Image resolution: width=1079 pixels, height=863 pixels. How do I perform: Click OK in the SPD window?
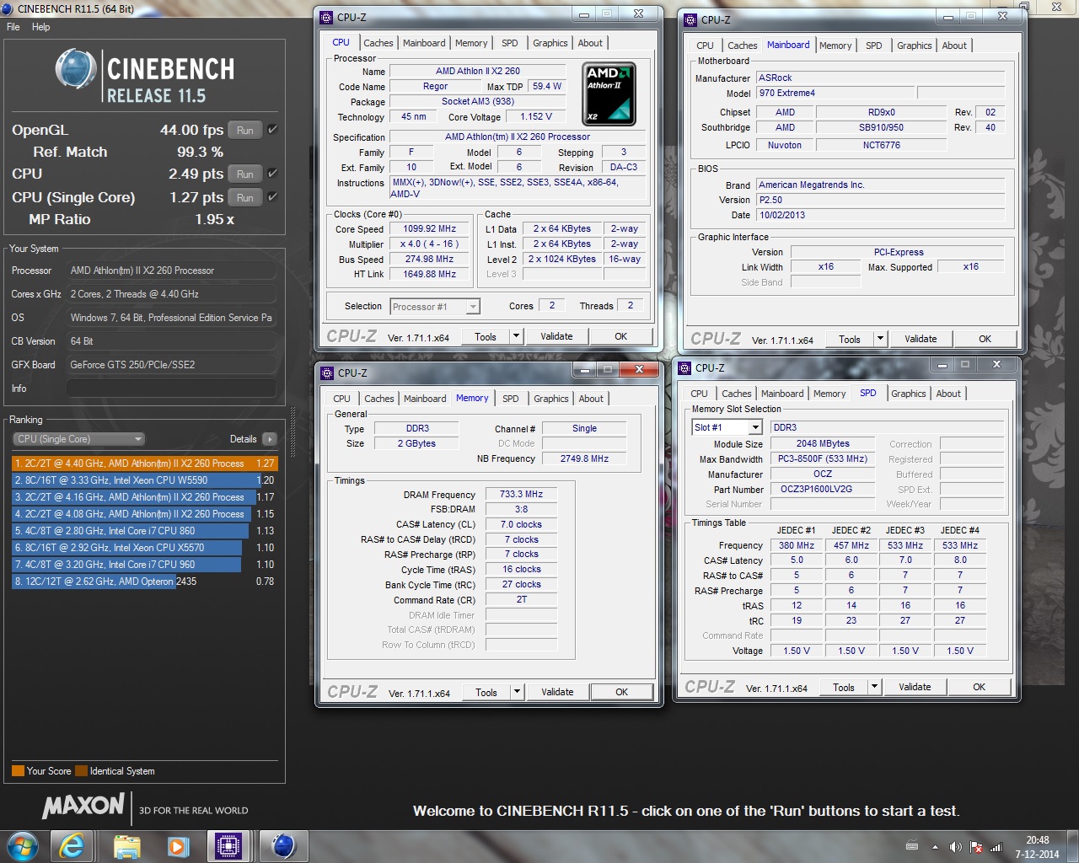click(x=979, y=687)
